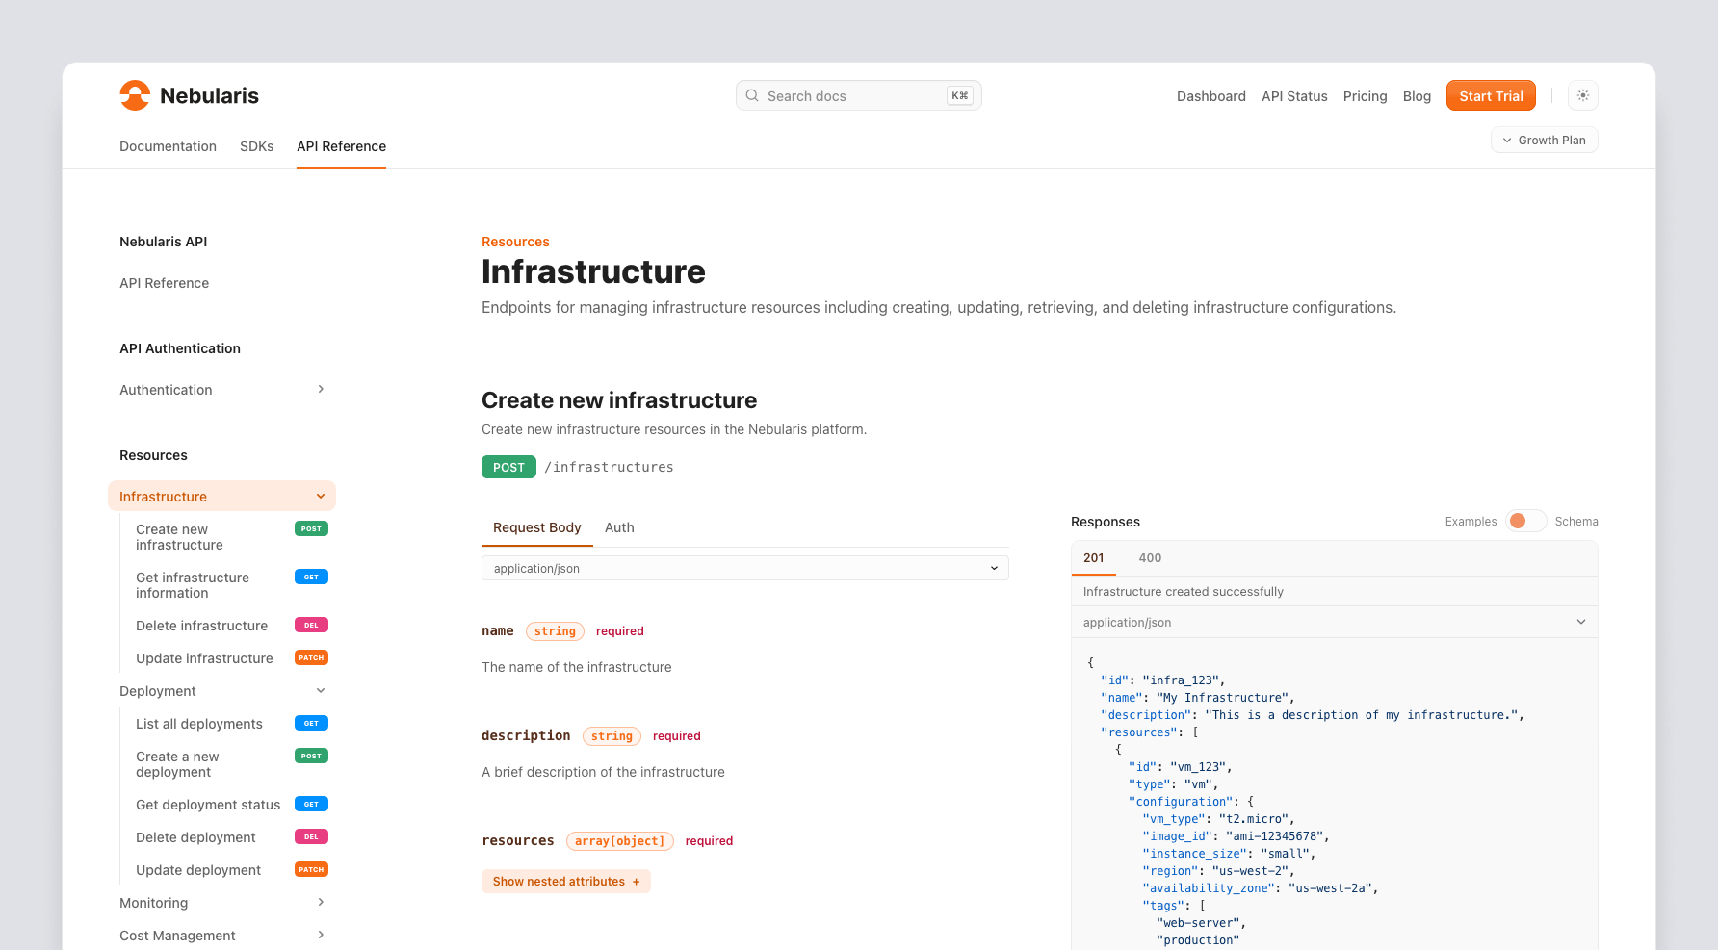The width and height of the screenshot is (1718, 950).
Task: Open the 400 response tab
Action: point(1150,557)
